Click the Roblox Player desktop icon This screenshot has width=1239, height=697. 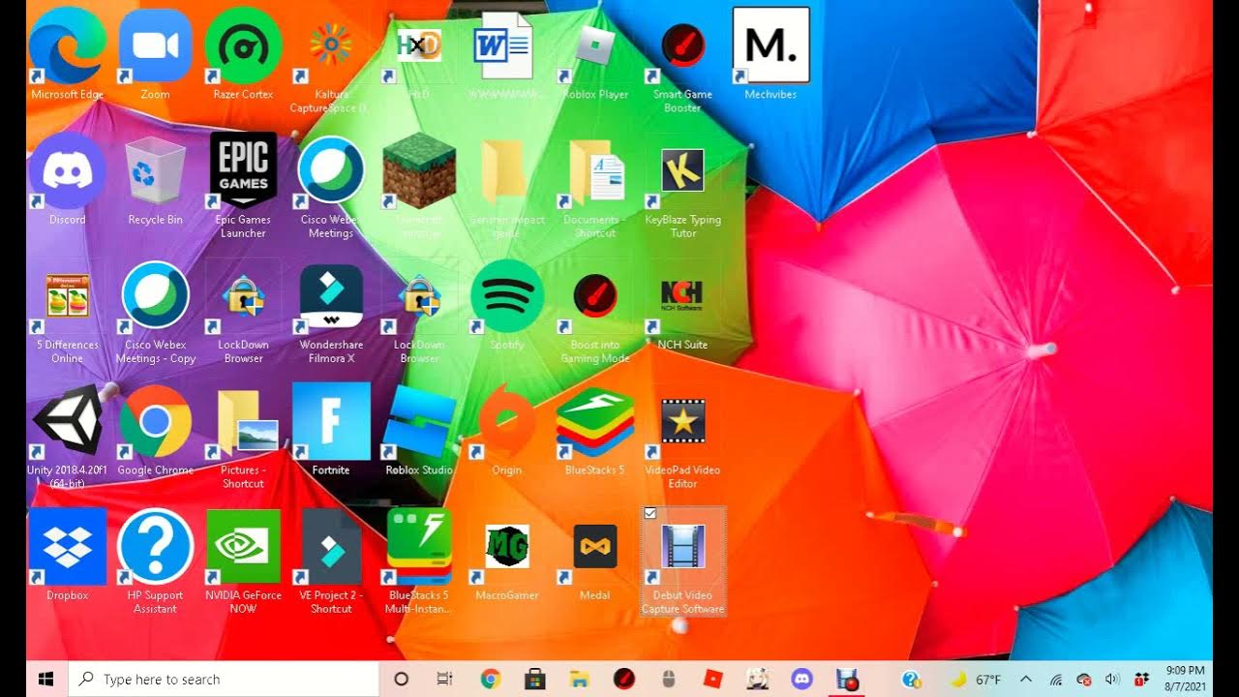click(x=594, y=46)
